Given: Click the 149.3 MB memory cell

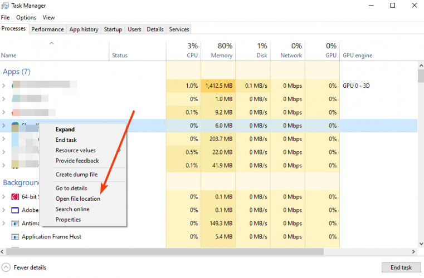Looking at the screenshot, I should pyautogui.click(x=218, y=224).
